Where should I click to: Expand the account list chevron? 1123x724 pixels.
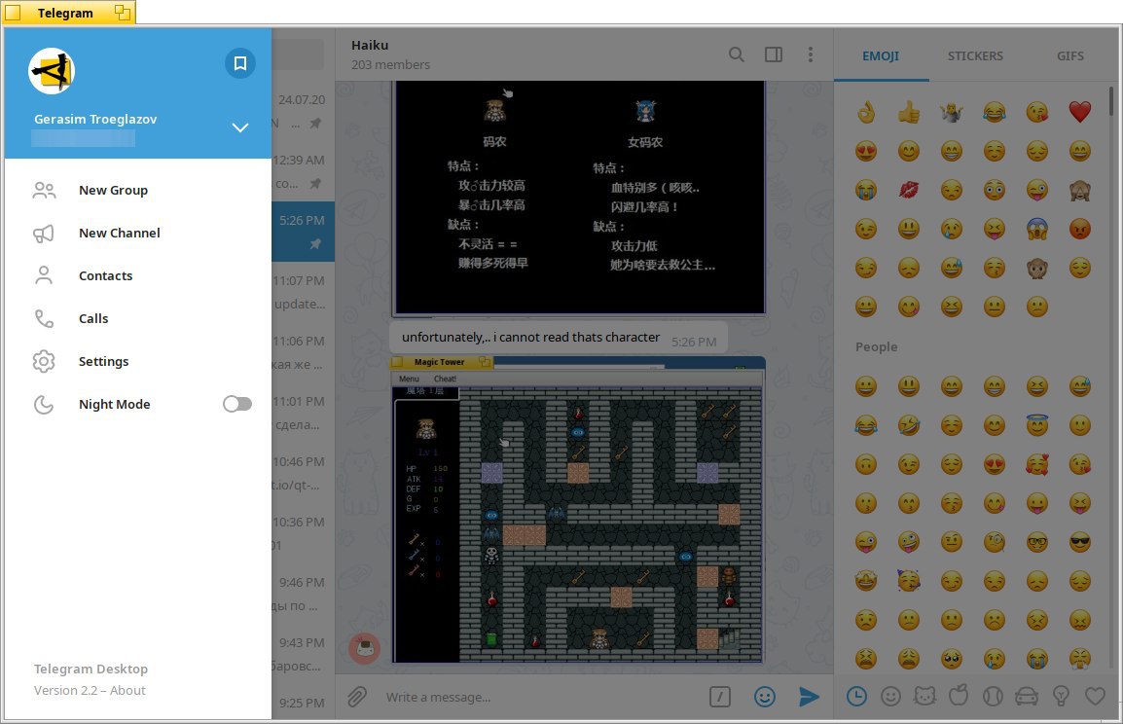point(240,127)
